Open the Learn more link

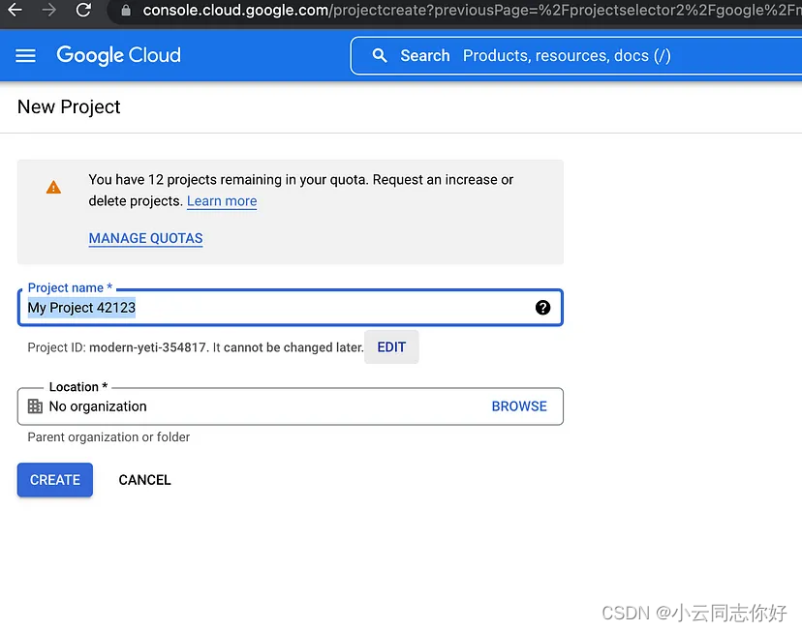222,201
